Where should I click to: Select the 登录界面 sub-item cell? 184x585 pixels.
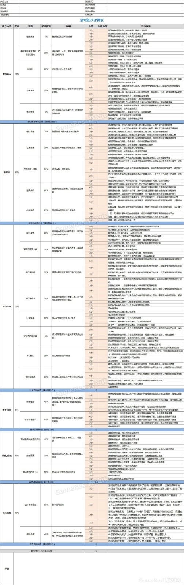[x=30, y=37]
